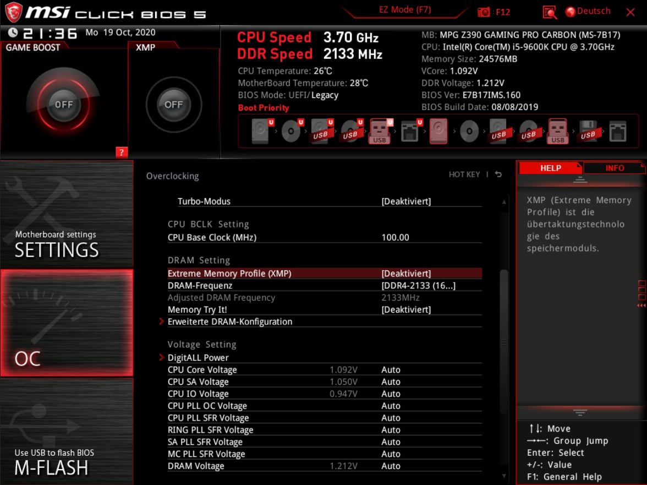Click the Memory Size 24576MB text
The height and width of the screenshot is (485, 647).
(x=469, y=58)
